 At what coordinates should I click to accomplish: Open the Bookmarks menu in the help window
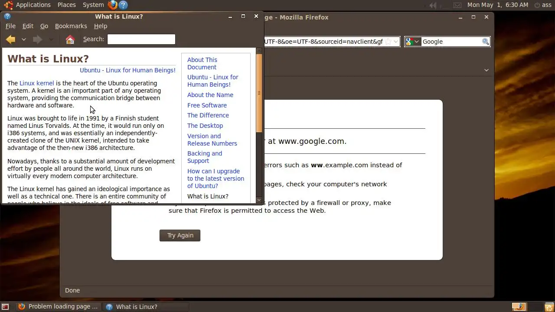[71, 26]
